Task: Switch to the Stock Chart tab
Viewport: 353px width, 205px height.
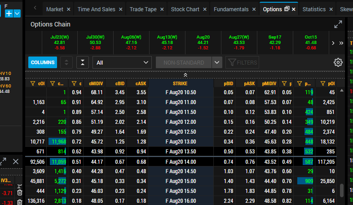Action: point(185,9)
